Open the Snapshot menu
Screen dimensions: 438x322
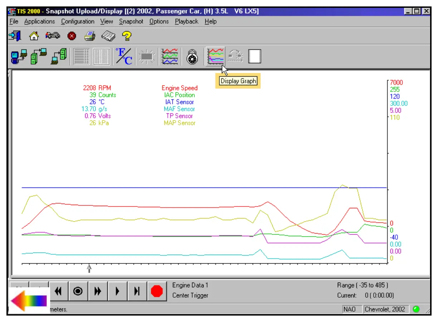(x=131, y=21)
